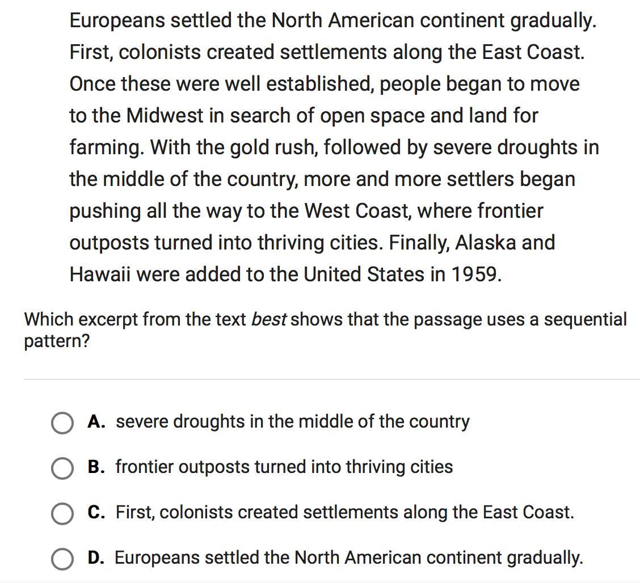Click the bold letter label "A."

point(96,422)
